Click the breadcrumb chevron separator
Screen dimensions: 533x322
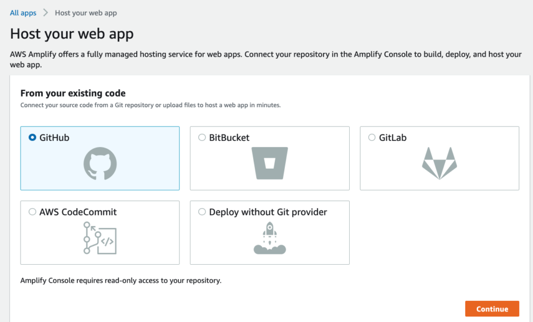click(x=46, y=12)
